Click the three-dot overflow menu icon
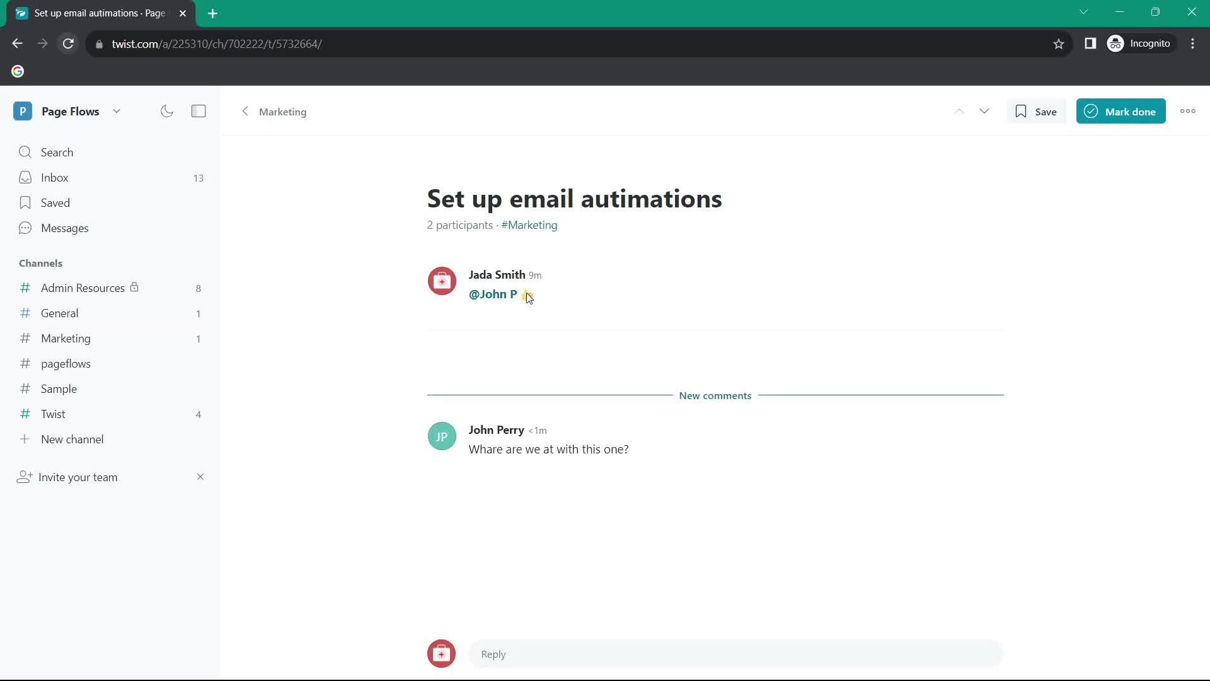The width and height of the screenshot is (1210, 681). (1187, 110)
